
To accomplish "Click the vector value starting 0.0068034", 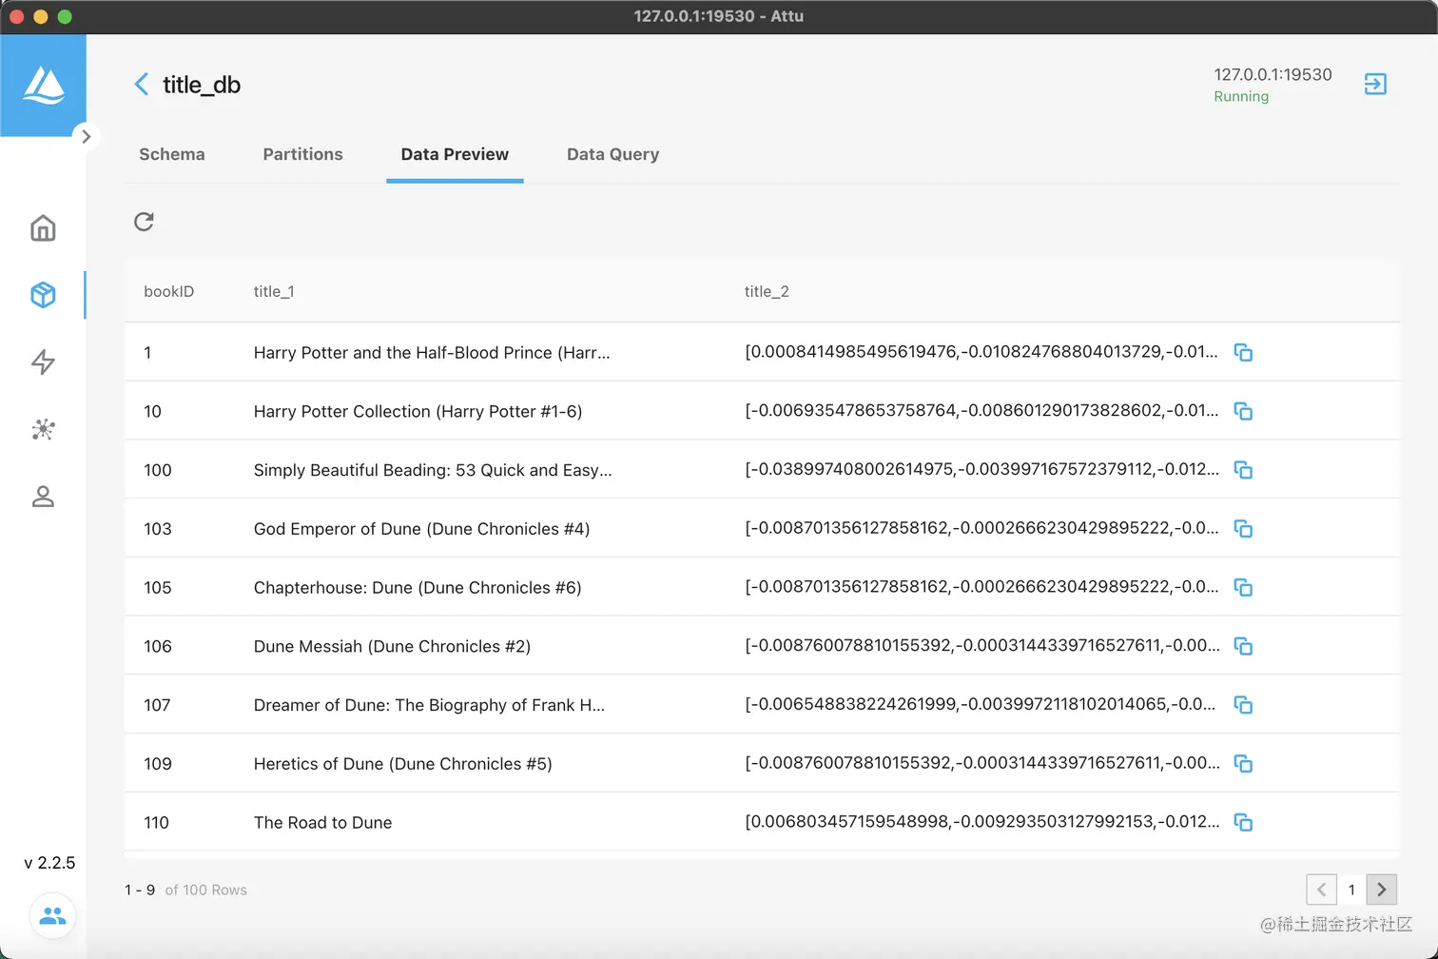I will pos(981,821).
